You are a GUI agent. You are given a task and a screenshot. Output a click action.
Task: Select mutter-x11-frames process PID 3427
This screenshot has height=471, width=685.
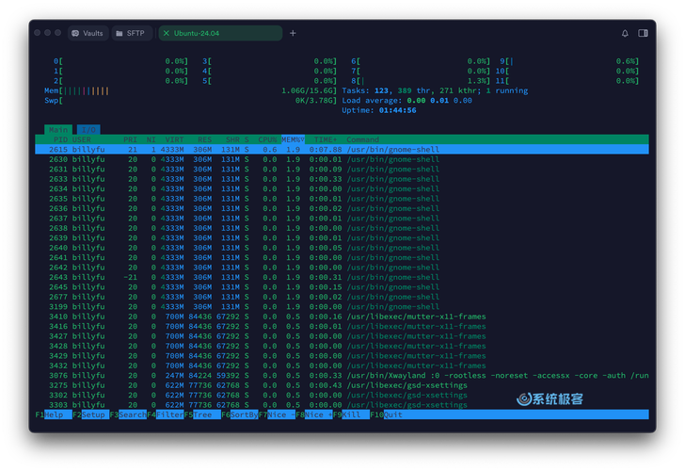(x=342, y=336)
